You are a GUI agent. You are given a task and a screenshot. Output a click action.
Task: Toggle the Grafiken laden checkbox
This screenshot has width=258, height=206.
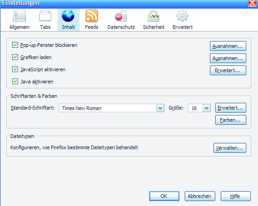pos(15,57)
